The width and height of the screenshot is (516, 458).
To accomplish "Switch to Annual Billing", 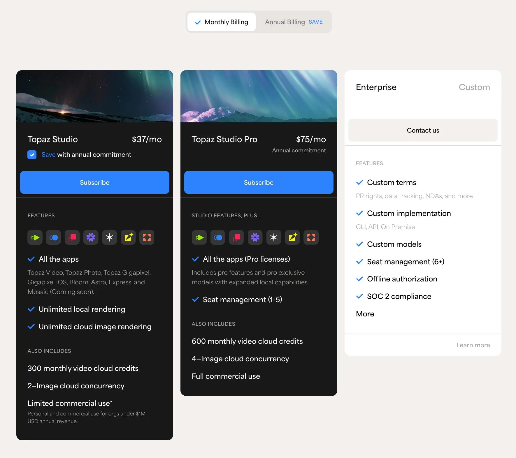I will 294,22.
